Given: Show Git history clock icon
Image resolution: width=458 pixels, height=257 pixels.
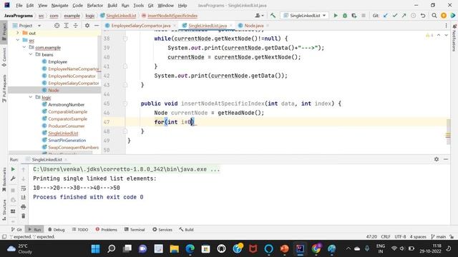Looking at the screenshot, I should (414, 16).
